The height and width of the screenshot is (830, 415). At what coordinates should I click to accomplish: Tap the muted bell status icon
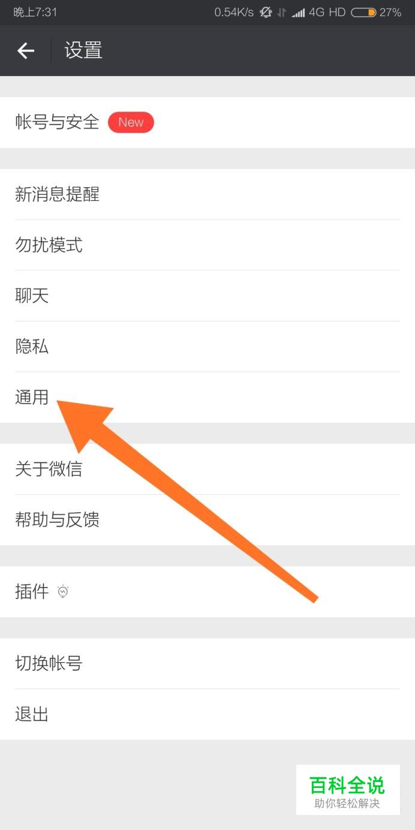266,12
